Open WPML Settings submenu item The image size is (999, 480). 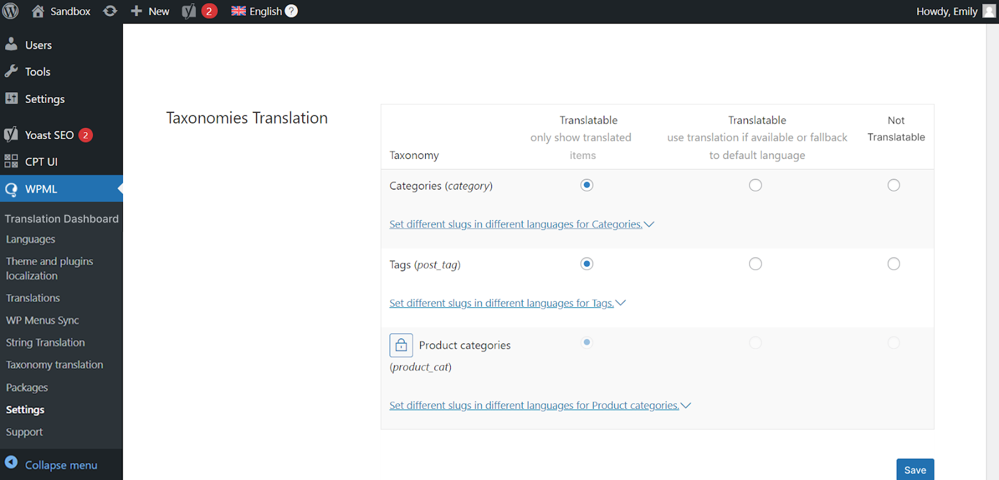[25, 410]
